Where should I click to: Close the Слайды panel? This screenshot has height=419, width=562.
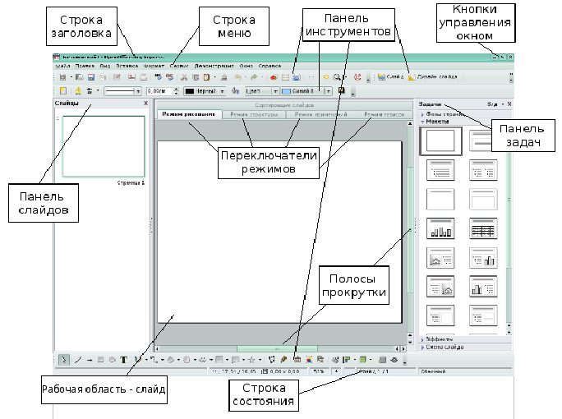click(x=146, y=104)
